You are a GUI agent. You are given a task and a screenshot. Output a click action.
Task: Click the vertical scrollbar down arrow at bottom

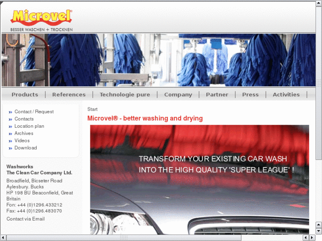319,231
